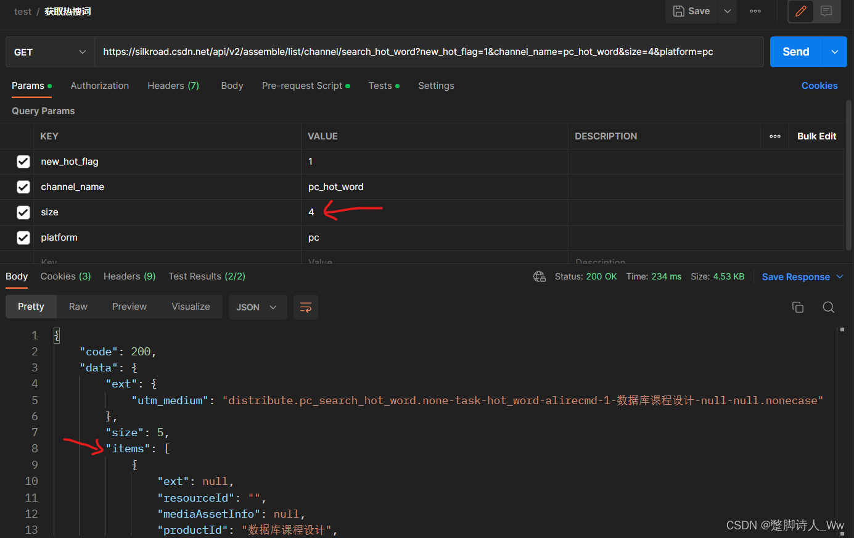Open the Save options dropdown arrow
This screenshot has height=538, width=854.
click(x=728, y=11)
